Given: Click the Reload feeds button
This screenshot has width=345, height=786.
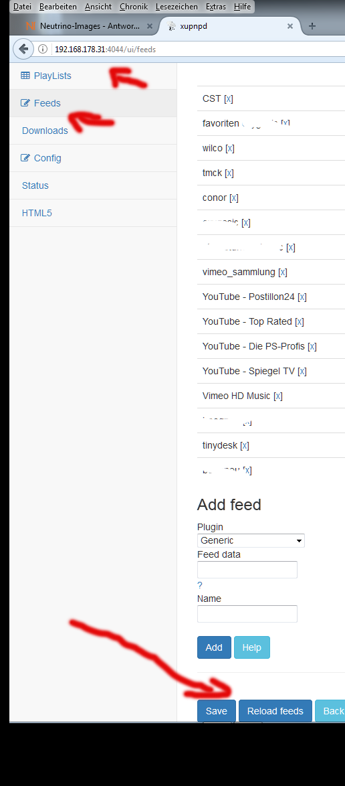Looking at the screenshot, I should (x=275, y=711).
